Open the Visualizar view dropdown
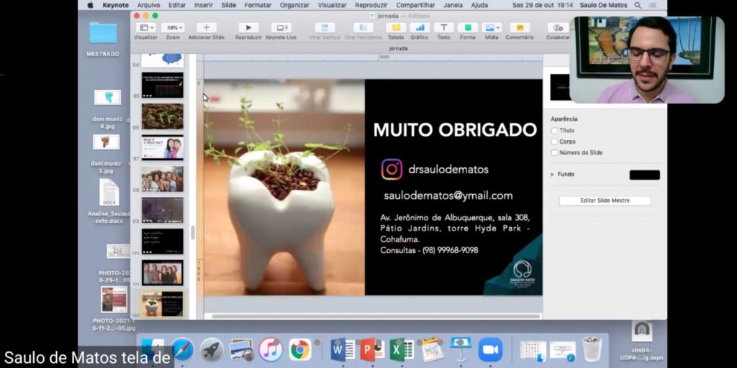Image resolution: width=737 pixels, height=368 pixels. coord(145,28)
